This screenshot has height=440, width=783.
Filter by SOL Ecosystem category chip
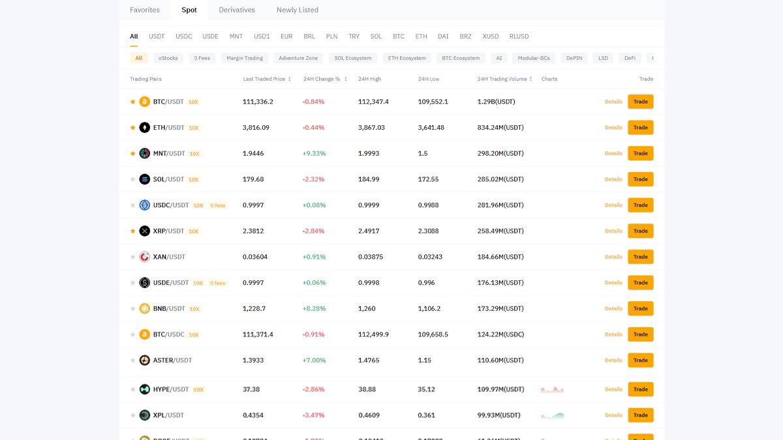coord(352,58)
